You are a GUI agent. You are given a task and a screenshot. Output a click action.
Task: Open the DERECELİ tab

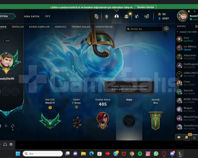tap(60, 27)
